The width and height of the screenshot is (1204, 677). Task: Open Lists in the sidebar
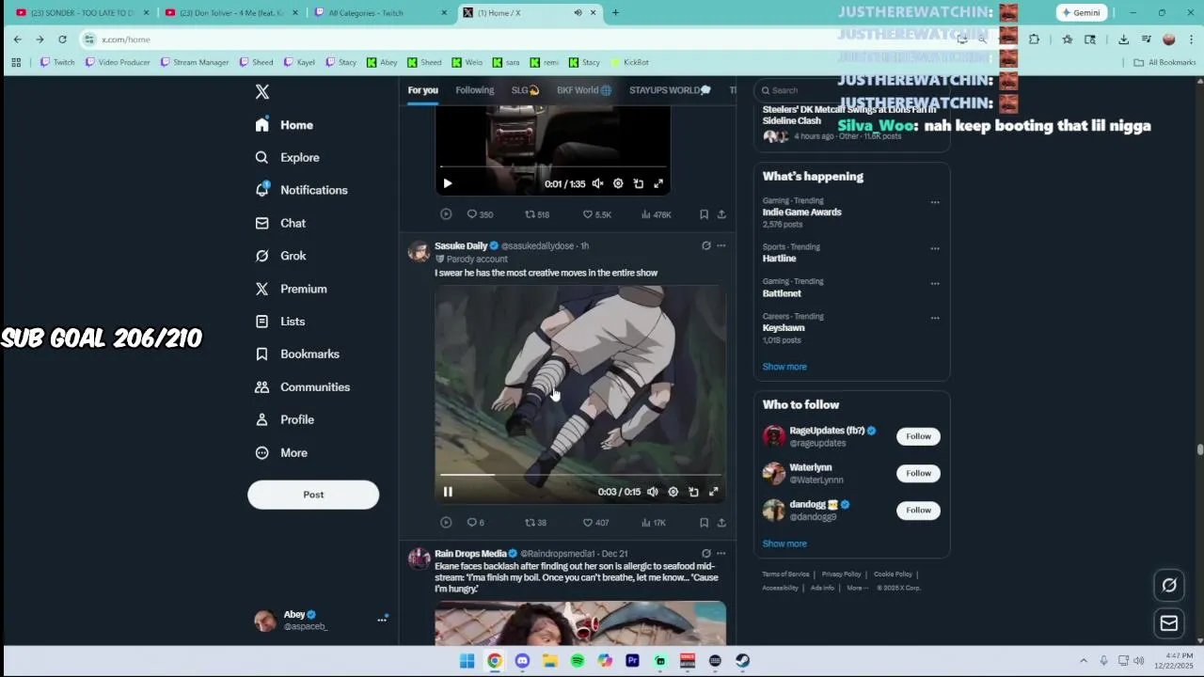pyautogui.click(x=279, y=322)
